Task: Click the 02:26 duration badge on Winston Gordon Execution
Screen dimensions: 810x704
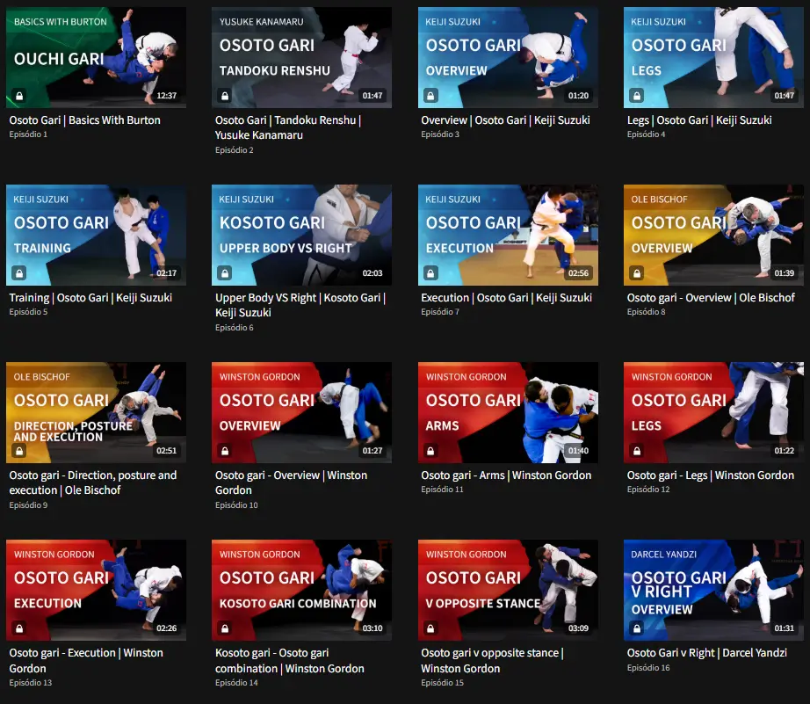Action: [x=166, y=628]
